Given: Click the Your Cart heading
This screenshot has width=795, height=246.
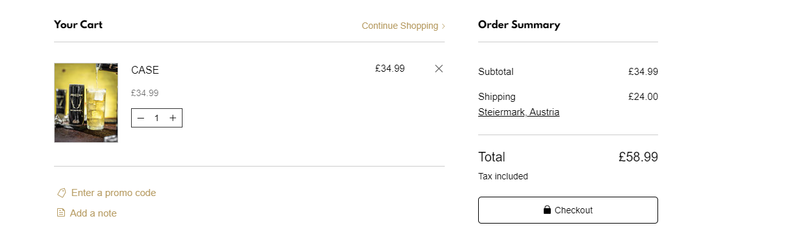Looking at the screenshot, I should (x=78, y=24).
